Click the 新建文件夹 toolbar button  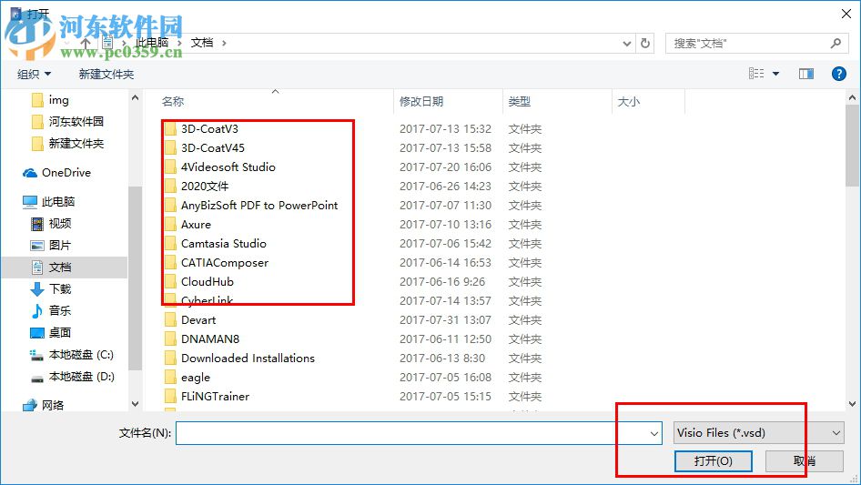(106, 74)
